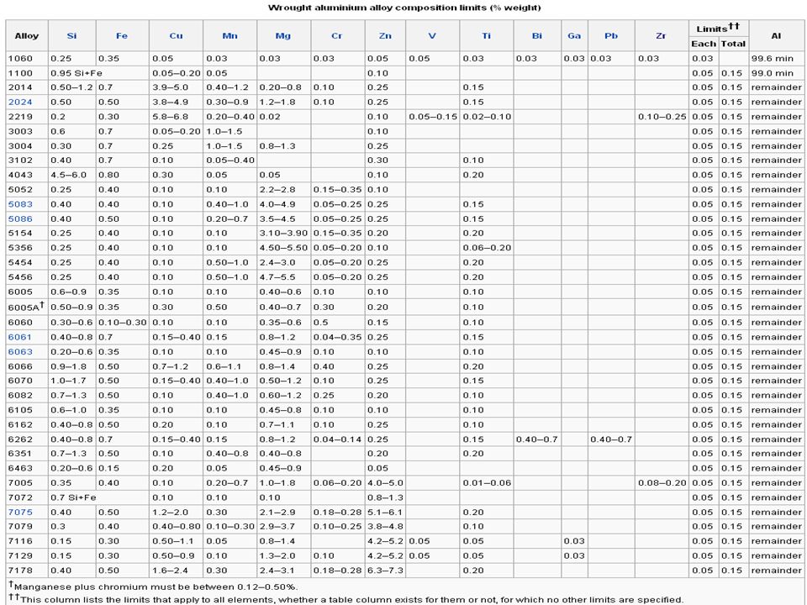Follow the 2024 alloy link

pos(20,102)
